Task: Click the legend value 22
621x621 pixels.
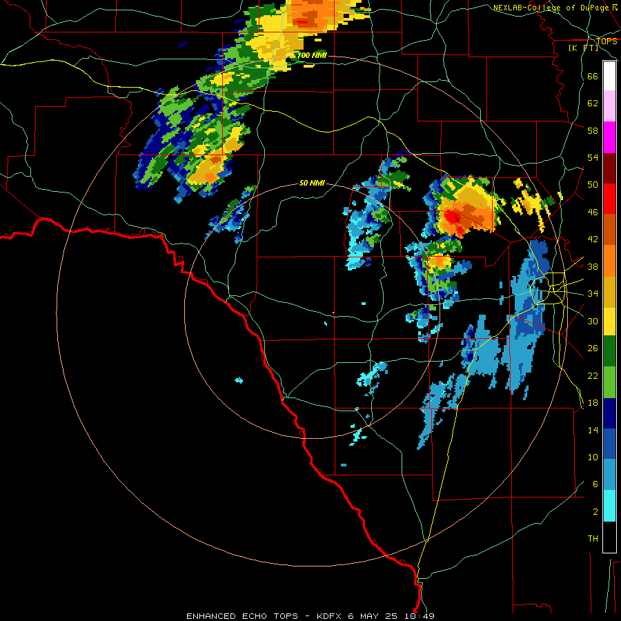Action: pos(593,375)
